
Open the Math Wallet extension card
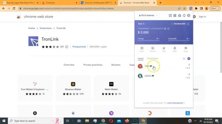111,89
